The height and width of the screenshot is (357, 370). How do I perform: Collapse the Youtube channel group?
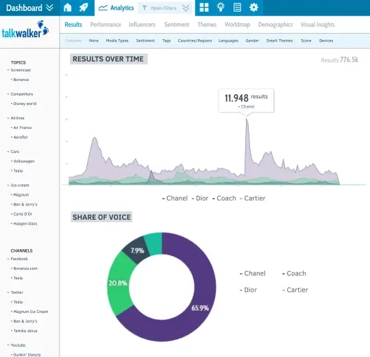(x=8, y=345)
